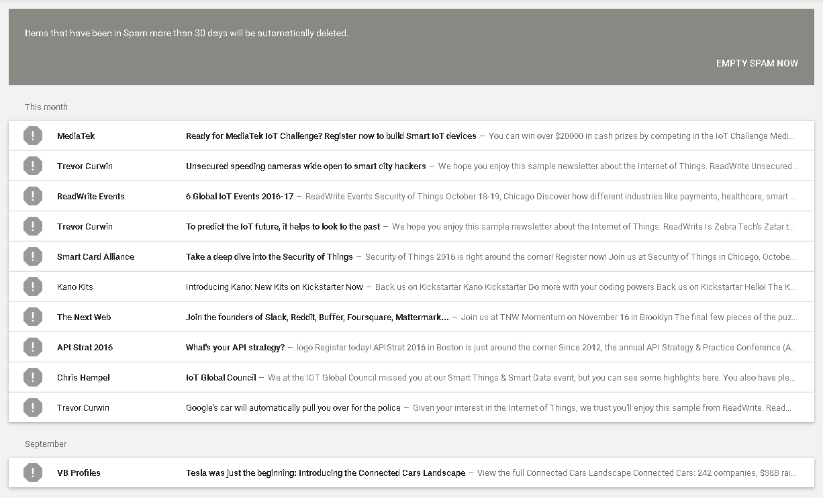This screenshot has width=823, height=498.
Task: Open What's your API strategy? email
Action: coord(235,347)
